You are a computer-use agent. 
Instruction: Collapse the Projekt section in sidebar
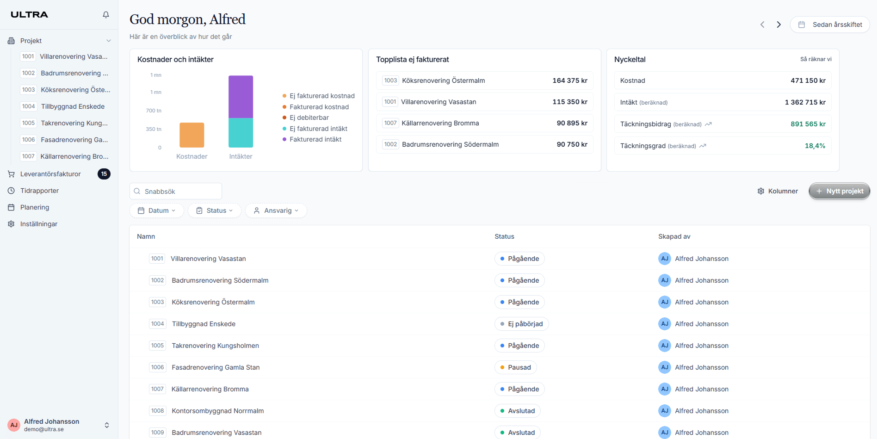click(109, 41)
